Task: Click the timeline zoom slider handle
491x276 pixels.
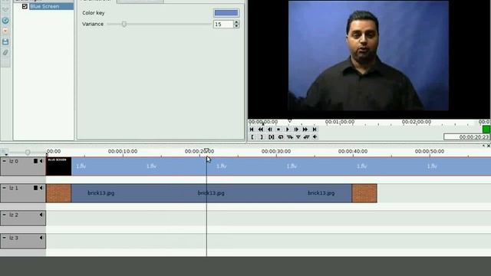Action: pyautogui.click(x=28, y=153)
